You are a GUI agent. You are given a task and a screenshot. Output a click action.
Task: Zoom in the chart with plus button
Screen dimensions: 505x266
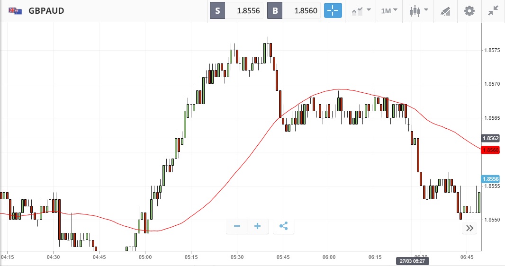coord(258,226)
